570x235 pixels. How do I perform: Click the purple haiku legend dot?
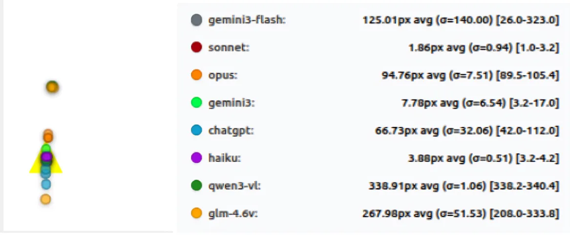pyautogui.click(x=196, y=158)
